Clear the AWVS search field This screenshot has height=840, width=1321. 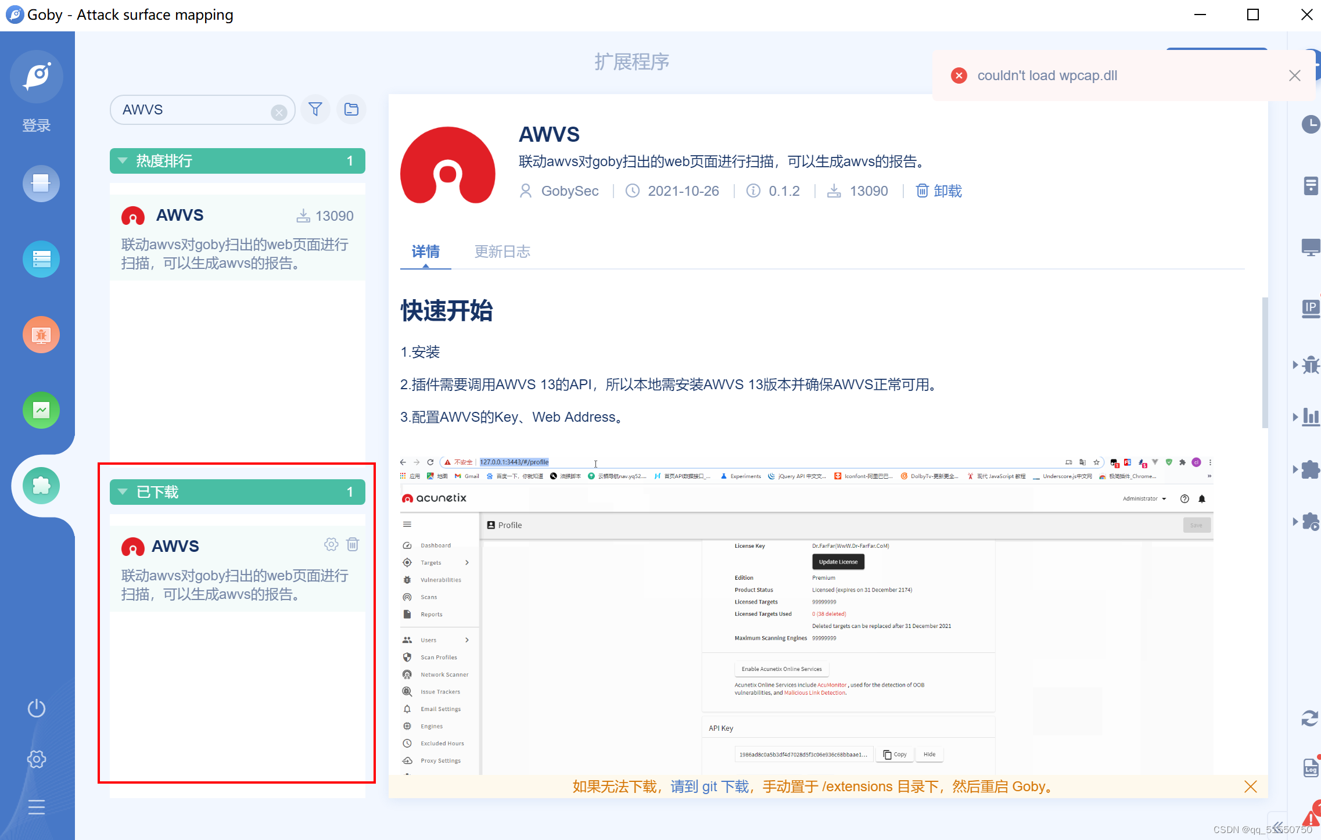tap(279, 112)
